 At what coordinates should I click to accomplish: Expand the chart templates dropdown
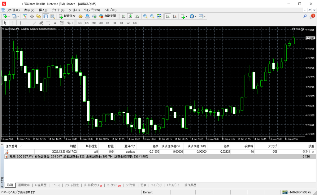pyautogui.click(x=205, y=16)
